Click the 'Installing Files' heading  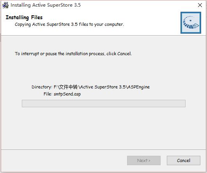[x=24, y=18]
